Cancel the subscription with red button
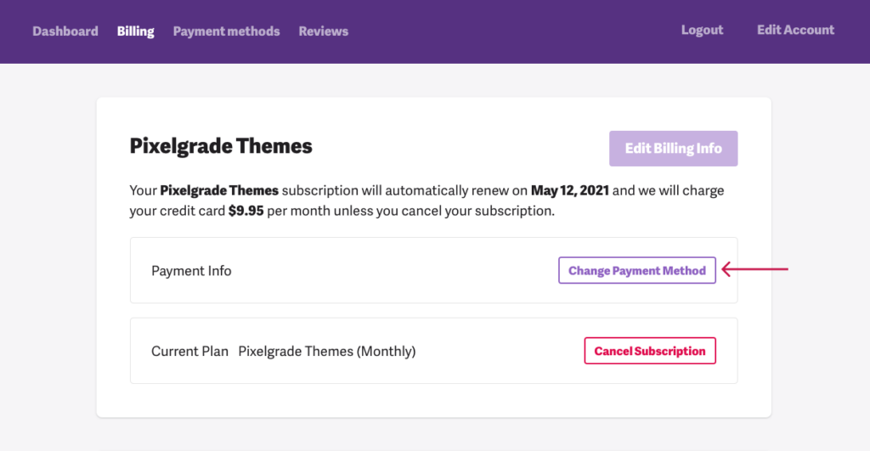 pyautogui.click(x=650, y=351)
